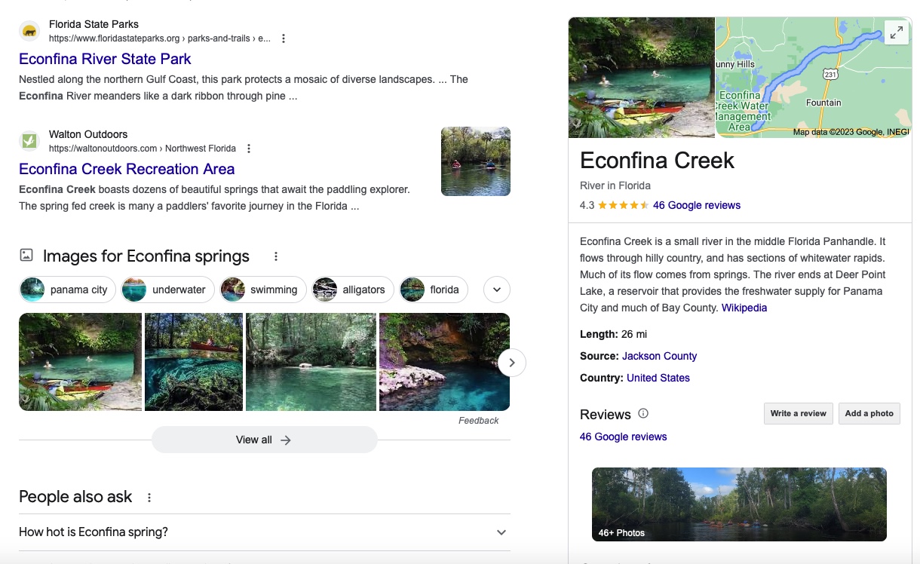Open the Wikipedia link in description
Image resolution: width=920 pixels, height=564 pixels.
(744, 308)
